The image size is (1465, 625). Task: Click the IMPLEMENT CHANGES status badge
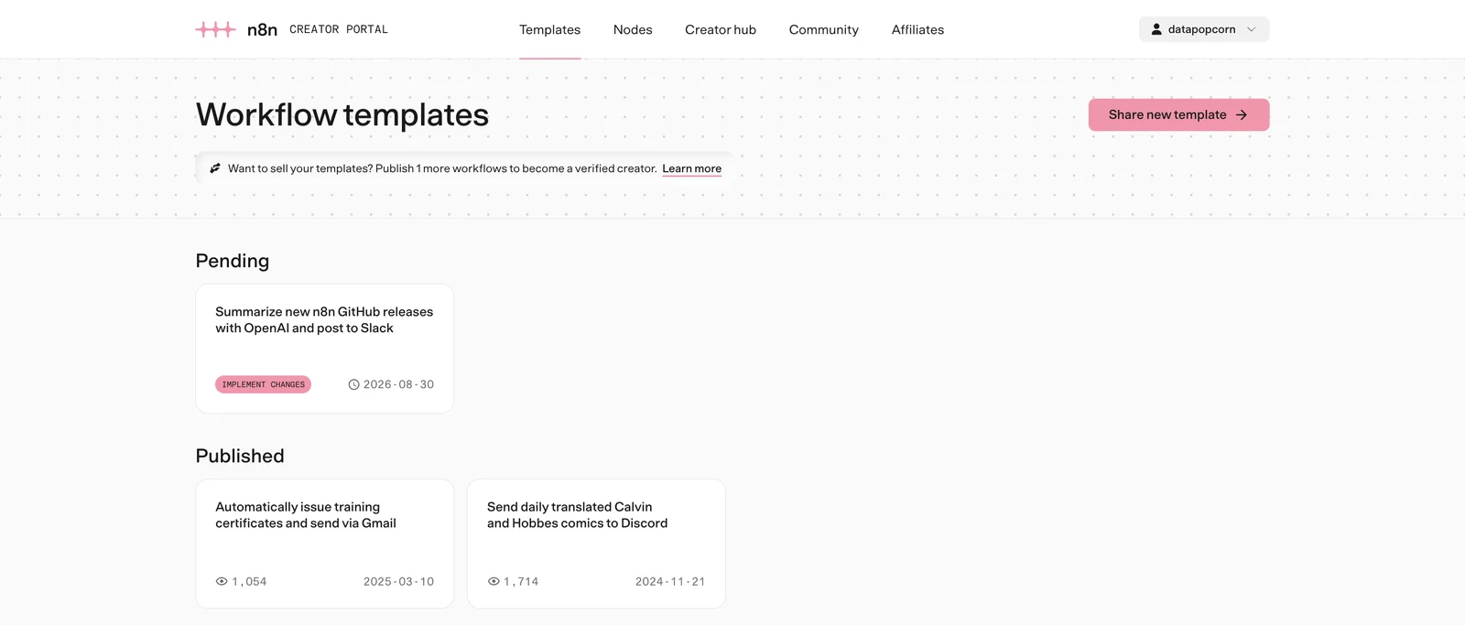click(263, 384)
